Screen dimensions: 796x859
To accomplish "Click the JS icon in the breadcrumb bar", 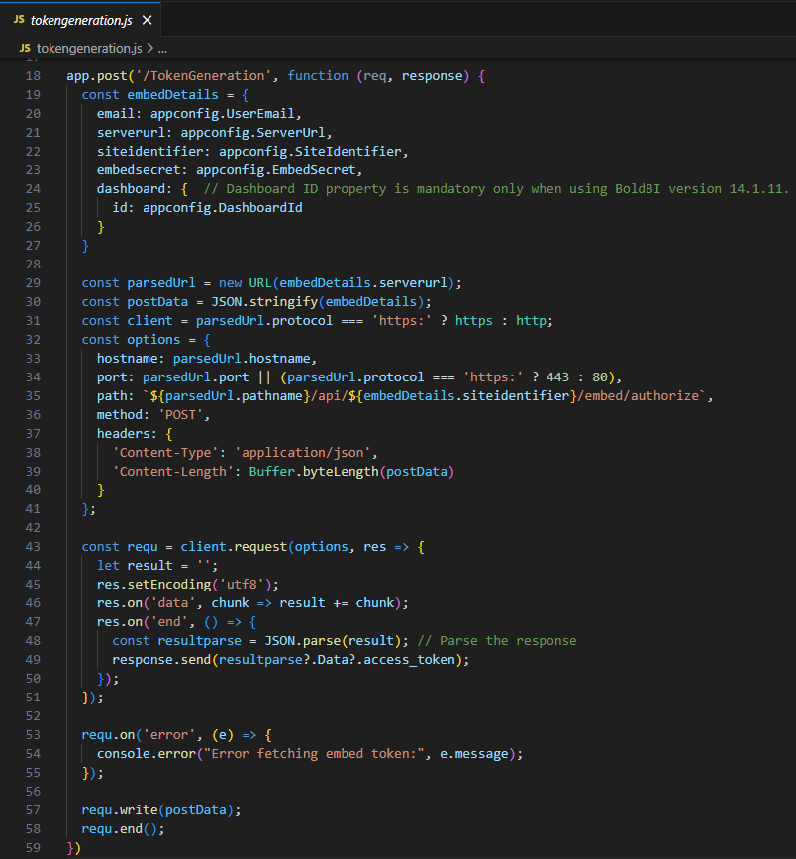I will coord(24,48).
